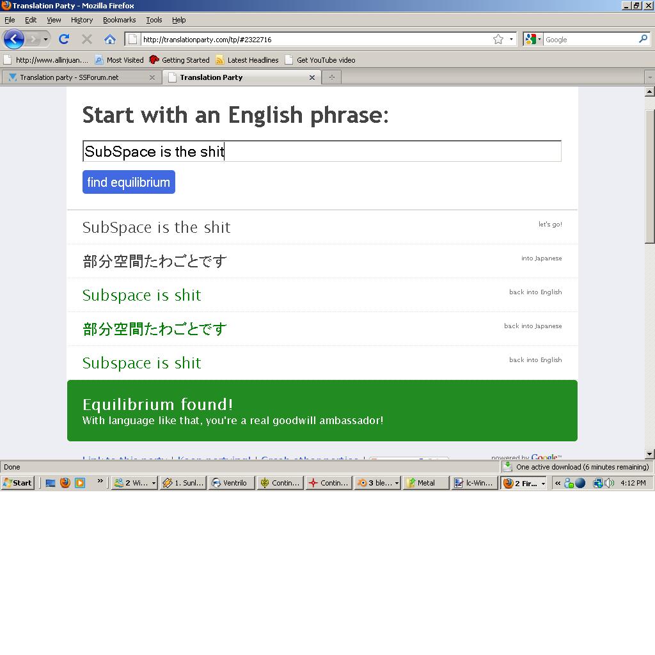
Task: Open the Edit menu
Action: (x=31, y=20)
